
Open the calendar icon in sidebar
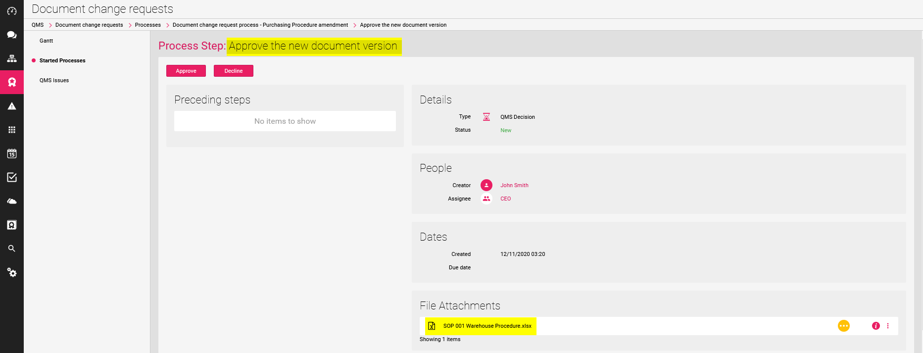point(12,153)
